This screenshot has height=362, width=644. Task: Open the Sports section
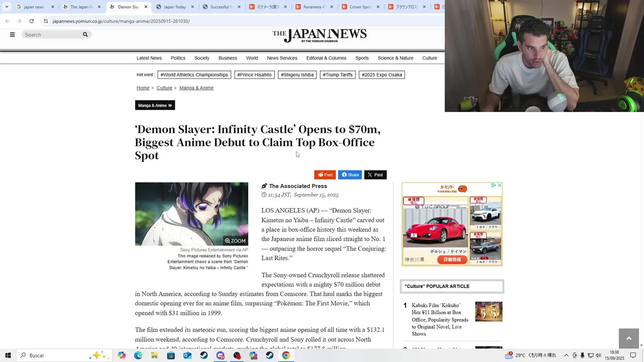click(362, 58)
